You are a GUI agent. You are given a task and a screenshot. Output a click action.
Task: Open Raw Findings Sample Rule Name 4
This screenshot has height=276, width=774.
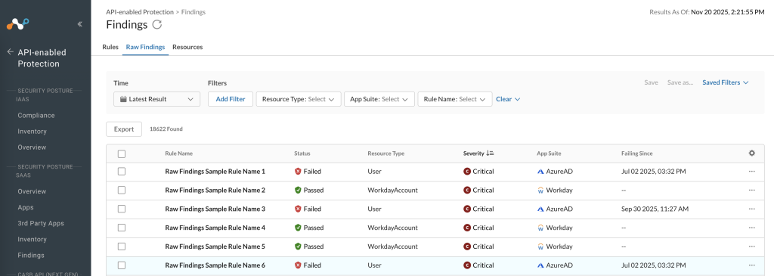pyautogui.click(x=215, y=228)
